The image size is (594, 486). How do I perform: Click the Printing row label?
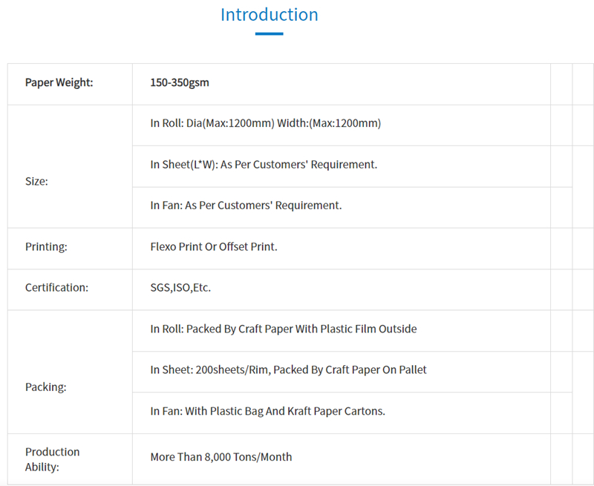[x=46, y=247]
